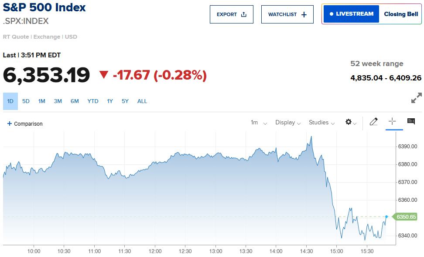Choose the ALL time range
The image size is (424, 257).
pyautogui.click(x=142, y=101)
